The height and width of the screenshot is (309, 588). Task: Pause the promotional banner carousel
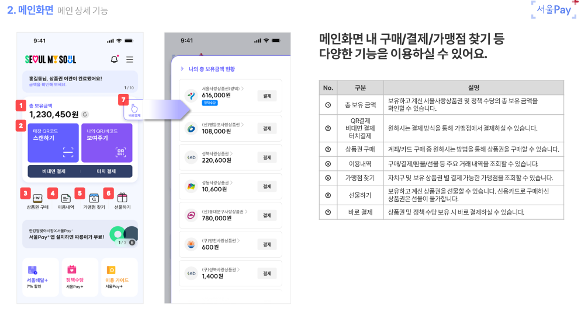pos(132,243)
